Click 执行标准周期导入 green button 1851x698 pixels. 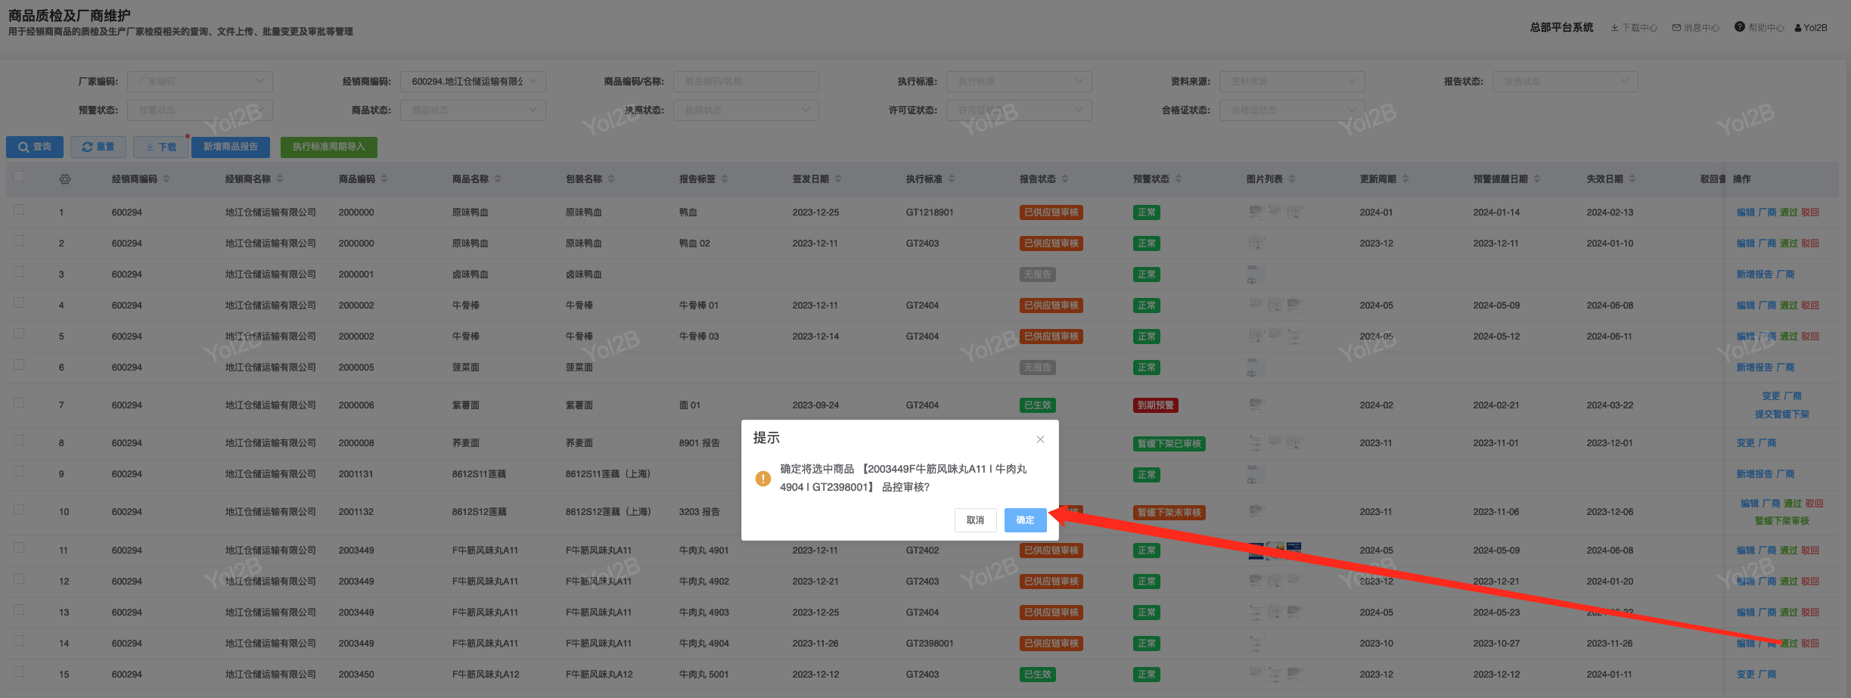click(328, 147)
